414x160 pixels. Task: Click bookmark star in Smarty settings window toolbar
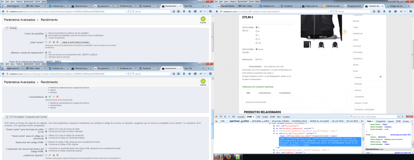point(174,11)
